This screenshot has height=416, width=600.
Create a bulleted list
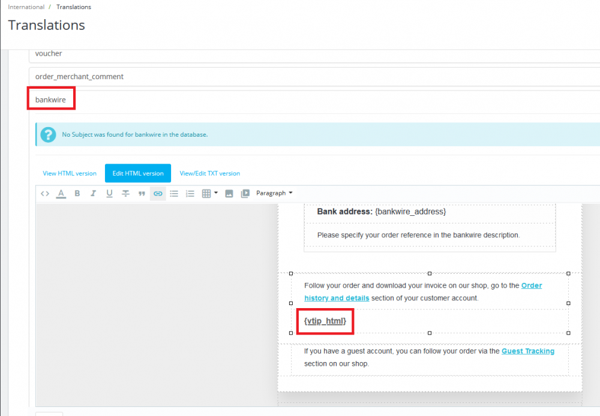pyautogui.click(x=174, y=194)
